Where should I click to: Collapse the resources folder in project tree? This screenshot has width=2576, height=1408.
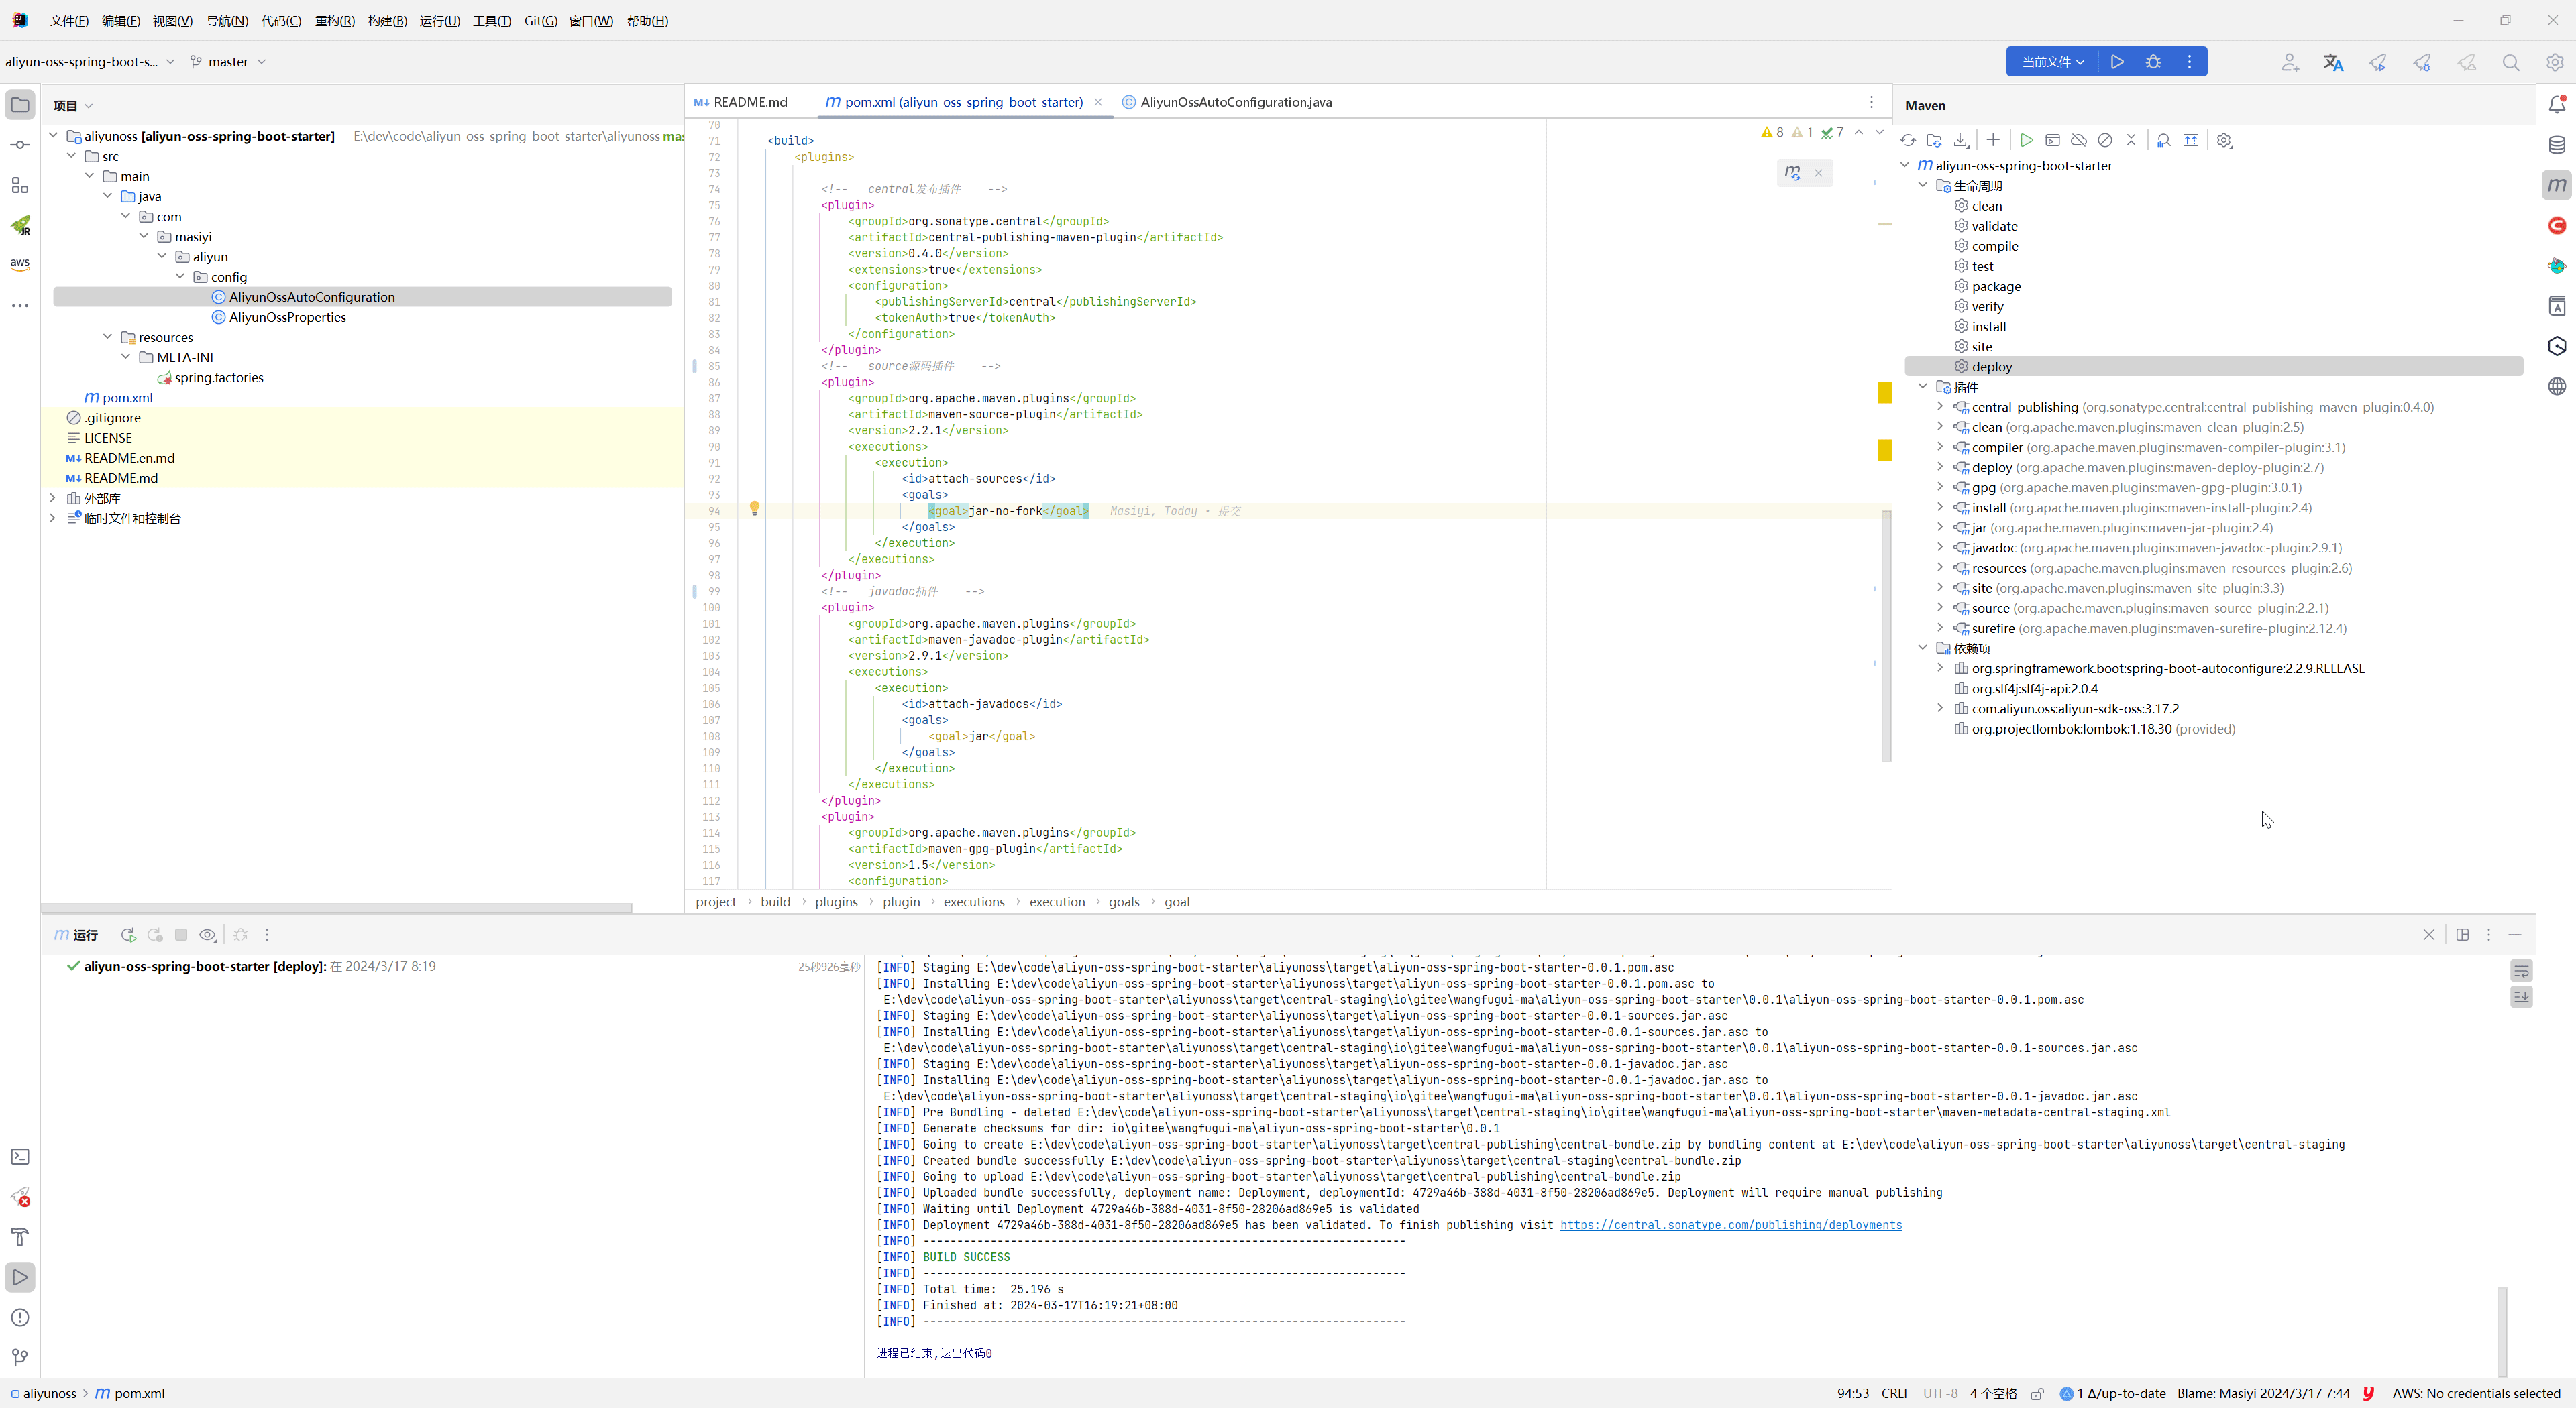(x=108, y=337)
